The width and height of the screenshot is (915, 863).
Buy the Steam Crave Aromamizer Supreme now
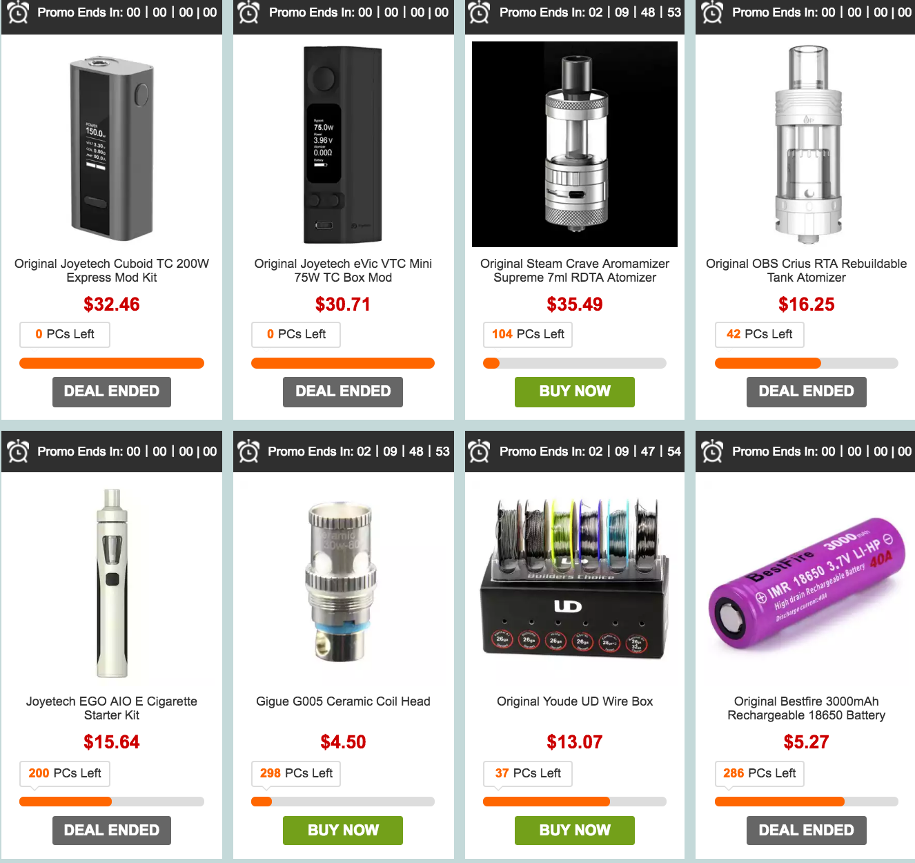pos(575,391)
